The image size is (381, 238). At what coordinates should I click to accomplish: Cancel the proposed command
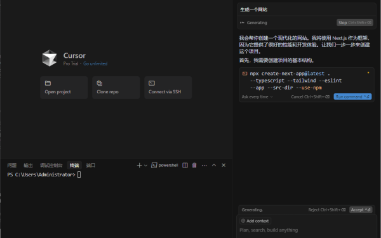click(311, 96)
